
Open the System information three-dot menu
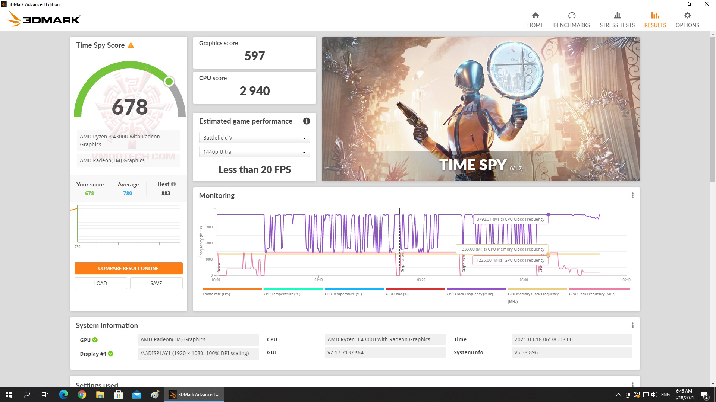click(x=632, y=325)
